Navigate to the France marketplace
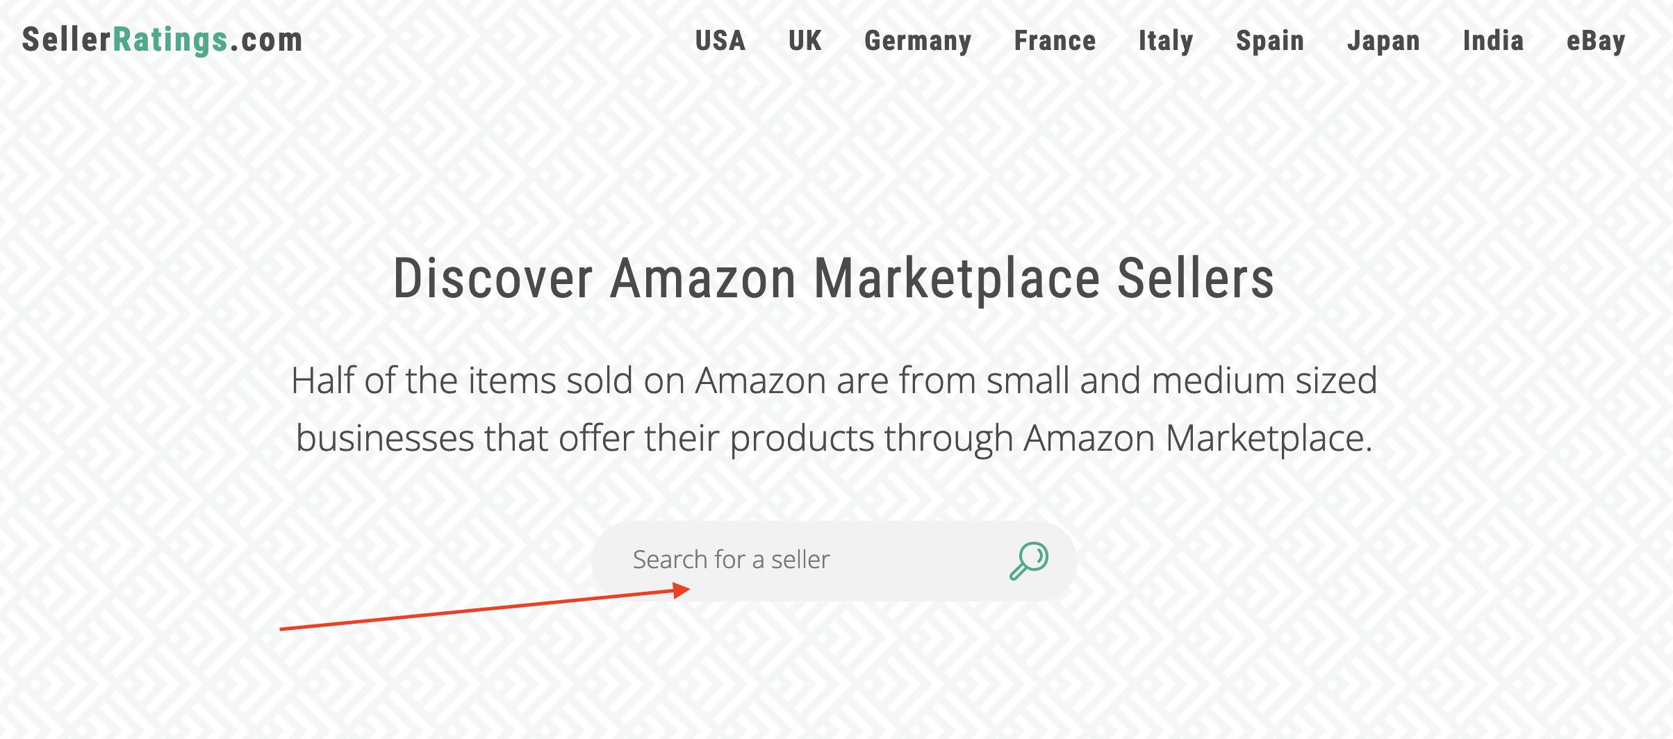1673x739 pixels. tap(1055, 41)
